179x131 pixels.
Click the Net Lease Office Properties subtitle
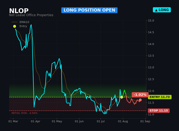(31, 15)
